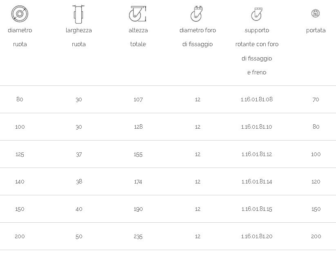Click the wheel width icon
Screen dimensions: 336x255
[x=78, y=14]
